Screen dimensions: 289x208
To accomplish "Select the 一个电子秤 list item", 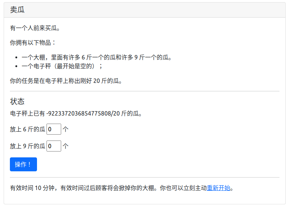I will pos(62,66).
